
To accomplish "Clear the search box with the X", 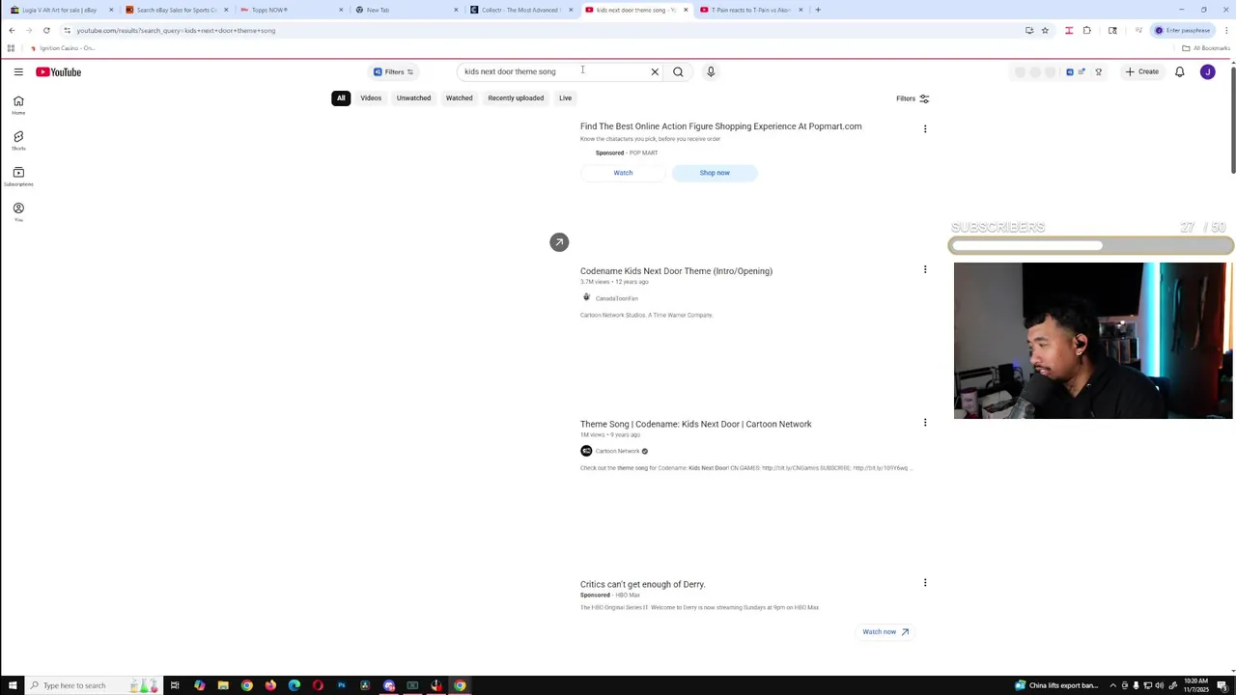I will [655, 71].
